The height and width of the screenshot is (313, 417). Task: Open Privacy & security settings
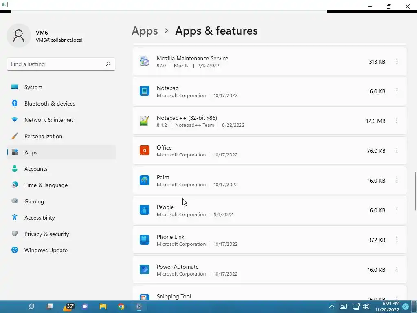click(61, 234)
